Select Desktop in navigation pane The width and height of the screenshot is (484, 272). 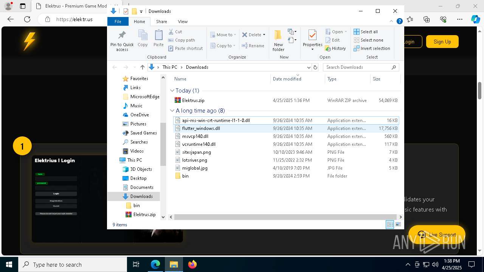pyautogui.click(x=138, y=178)
